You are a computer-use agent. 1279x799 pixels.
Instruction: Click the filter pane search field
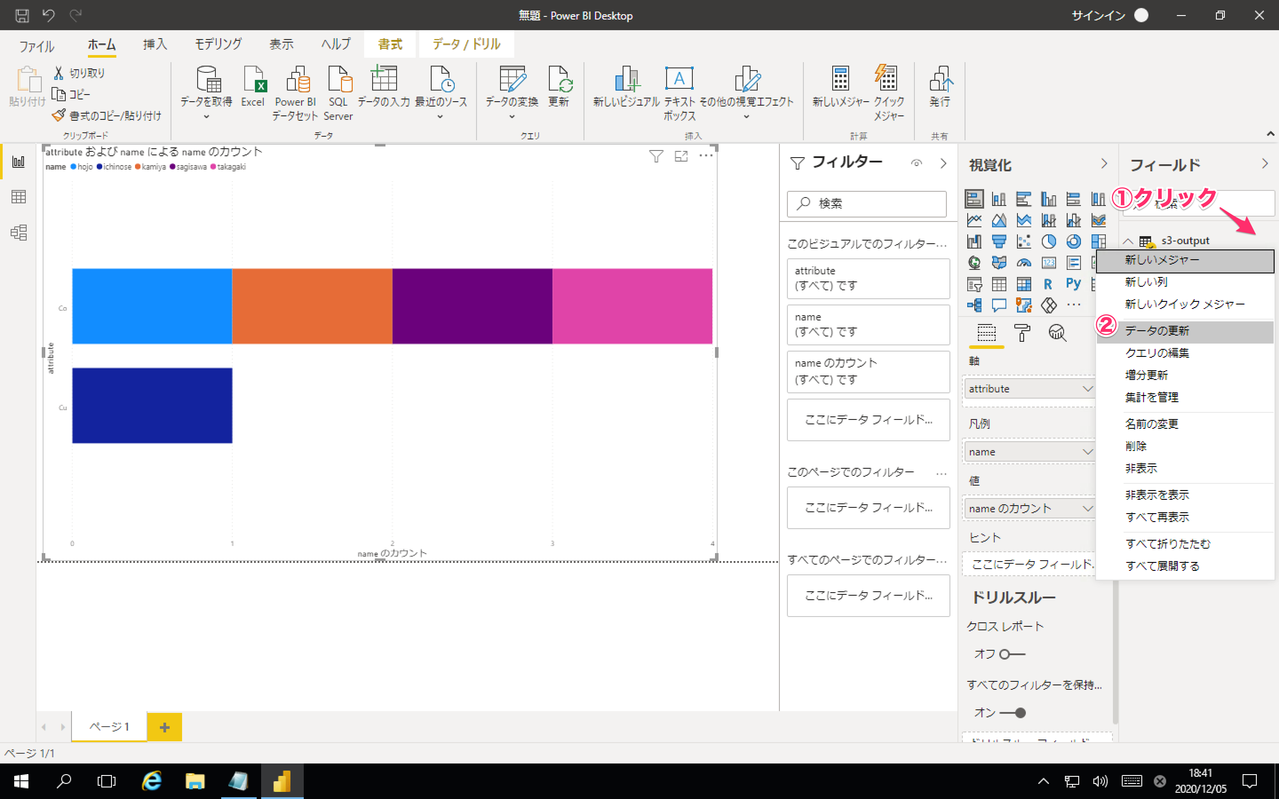pos(867,203)
